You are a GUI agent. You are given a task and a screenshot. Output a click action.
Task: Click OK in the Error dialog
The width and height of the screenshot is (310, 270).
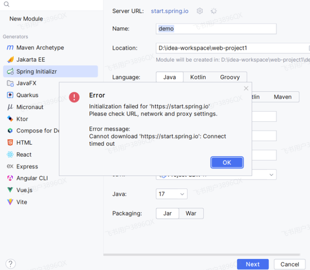[227, 162]
